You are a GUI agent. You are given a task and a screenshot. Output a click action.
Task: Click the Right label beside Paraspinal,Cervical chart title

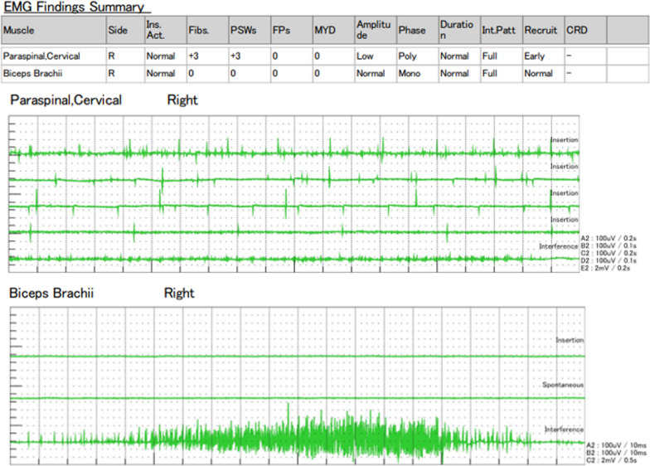(182, 100)
